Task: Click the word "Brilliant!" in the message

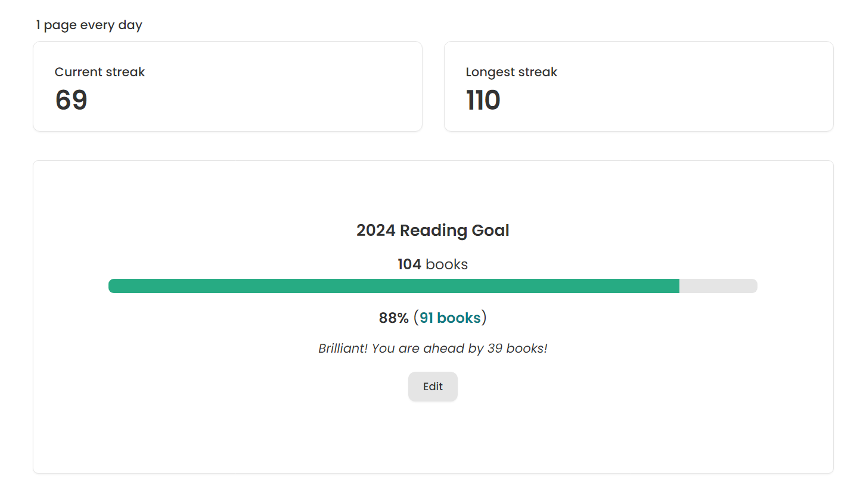Action: click(x=343, y=348)
